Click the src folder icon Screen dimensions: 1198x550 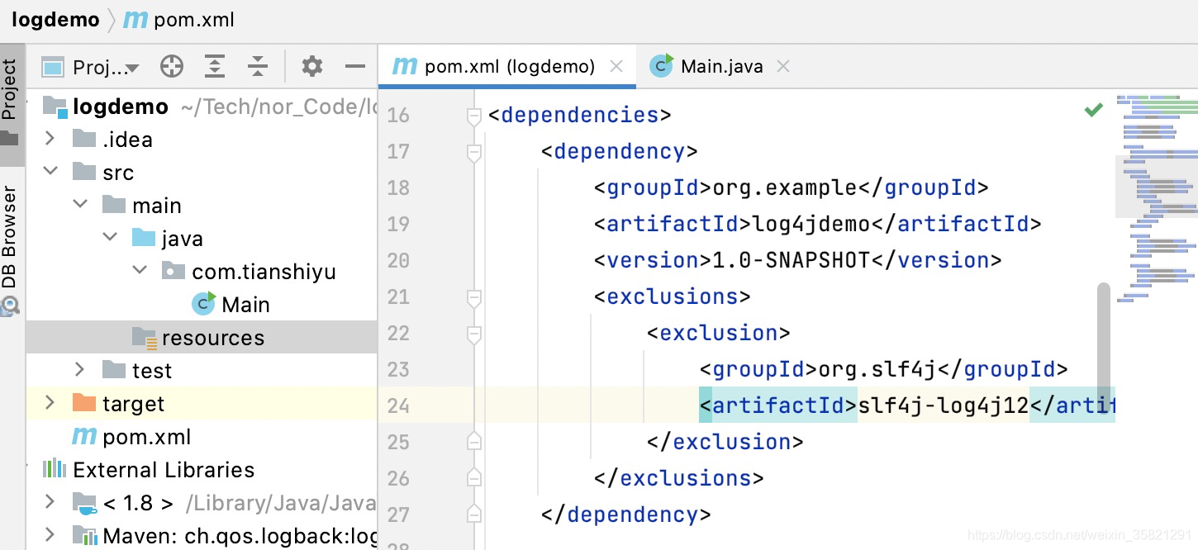coord(84,172)
